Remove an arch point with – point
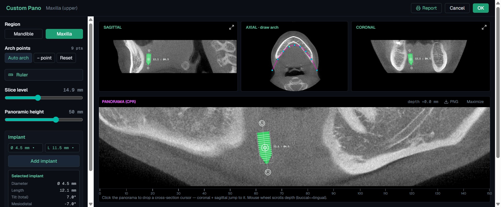This screenshot has width=501, height=207. pyautogui.click(x=44, y=58)
